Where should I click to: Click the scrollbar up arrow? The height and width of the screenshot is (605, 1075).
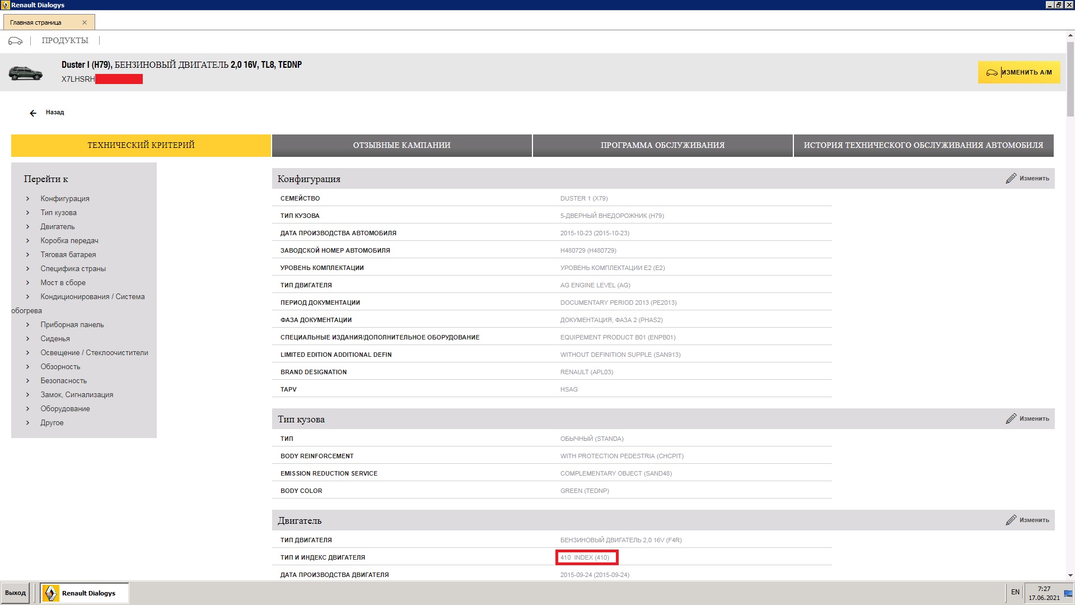1071,35
